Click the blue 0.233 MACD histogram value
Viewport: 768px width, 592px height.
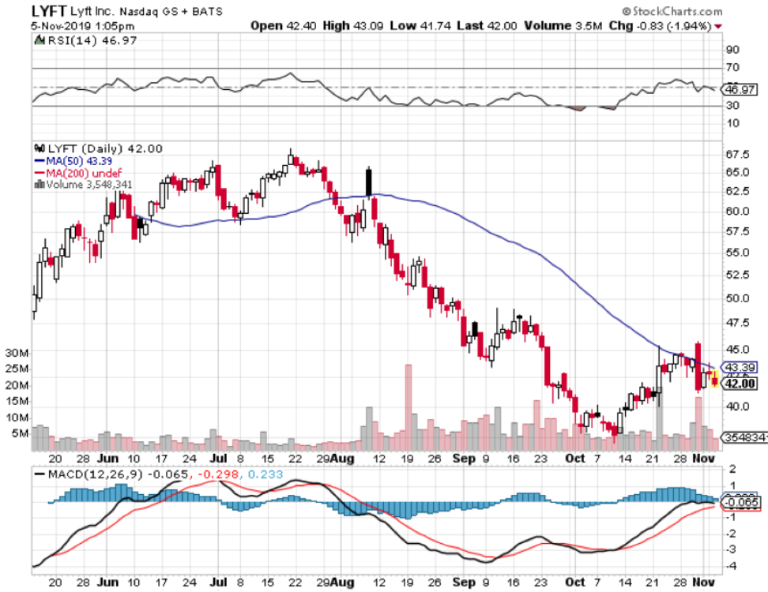click(265, 474)
